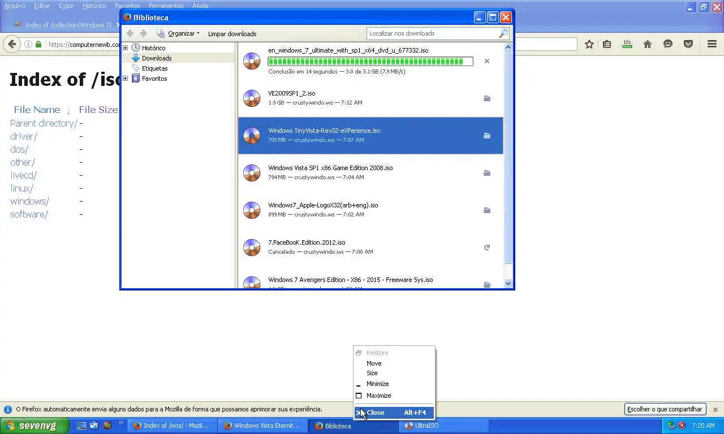Image resolution: width=724 pixels, height=434 pixels.
Task: Select Favoritos in the Biblioteca sidebar
Action: (x=154, y=79)
